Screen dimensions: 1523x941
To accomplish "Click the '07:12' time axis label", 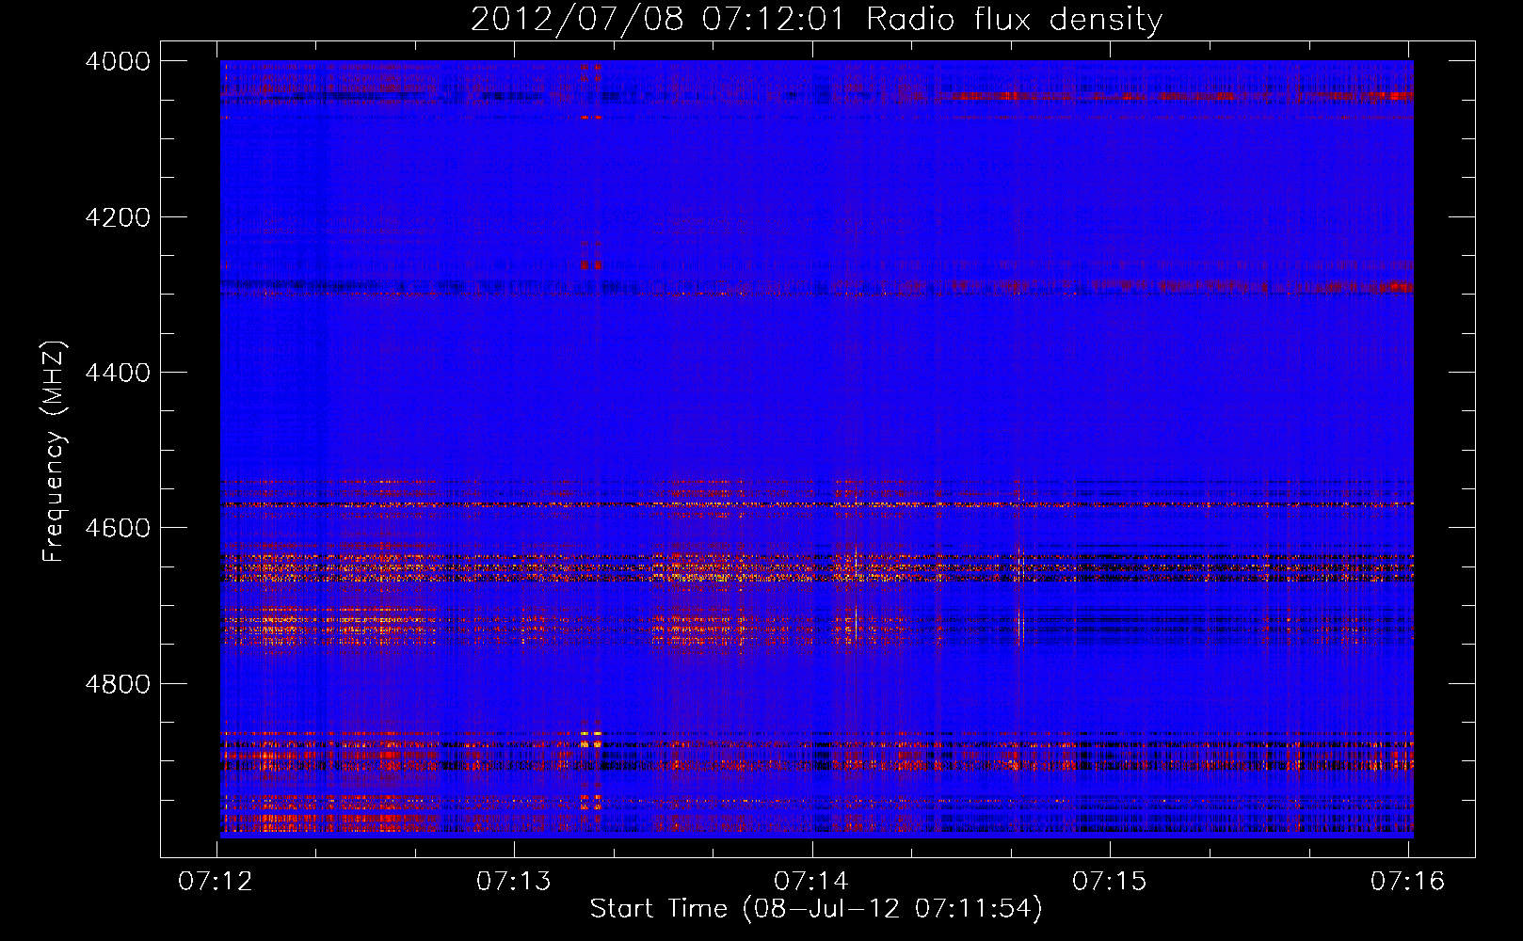I will (216, 882).
